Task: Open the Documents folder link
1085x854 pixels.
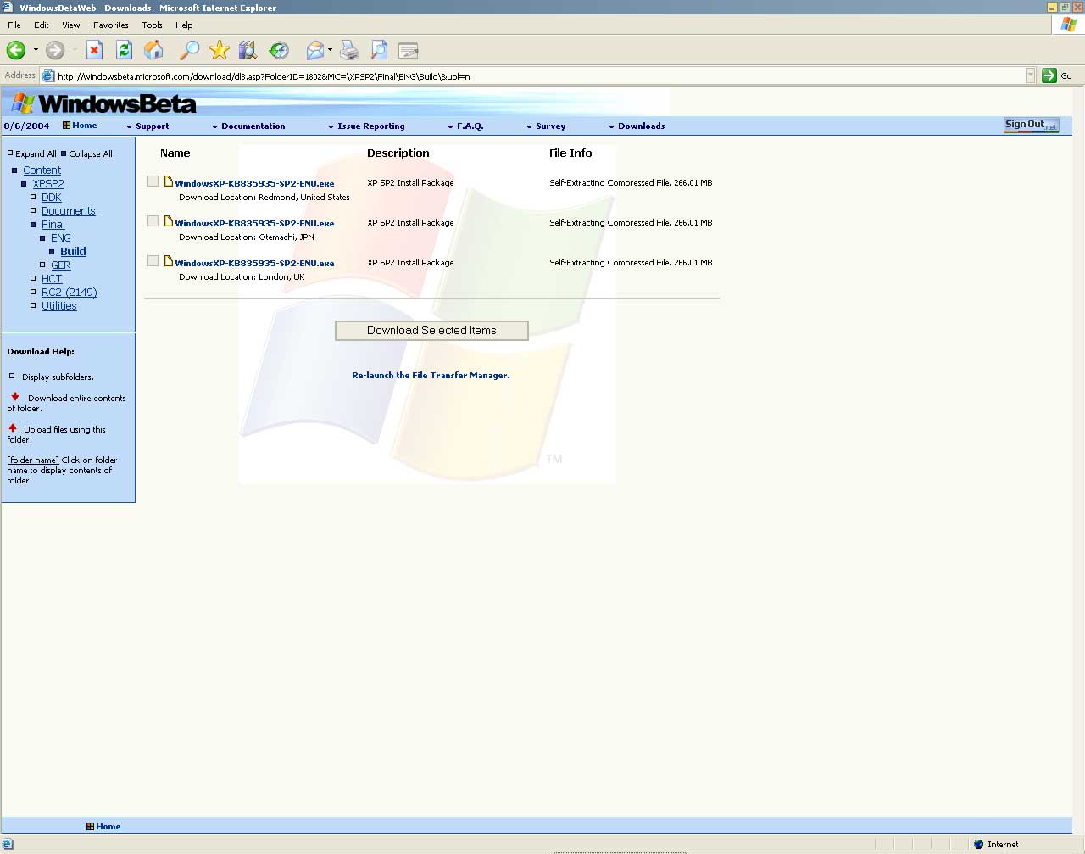Action: (69, 211)
